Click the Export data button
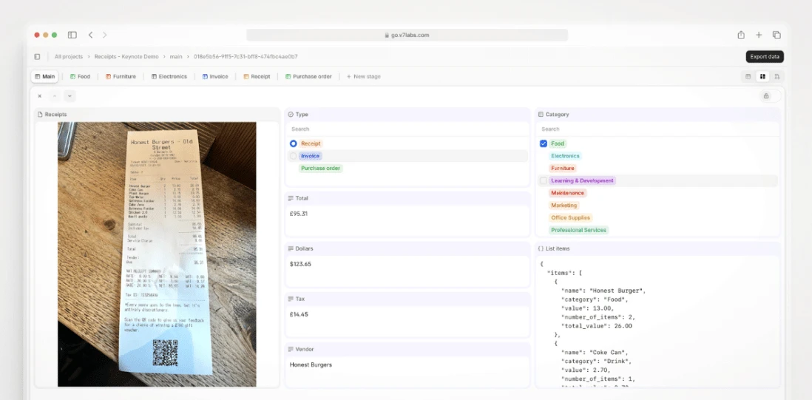Viewport: 812px width, 400px height. [765, 57]
